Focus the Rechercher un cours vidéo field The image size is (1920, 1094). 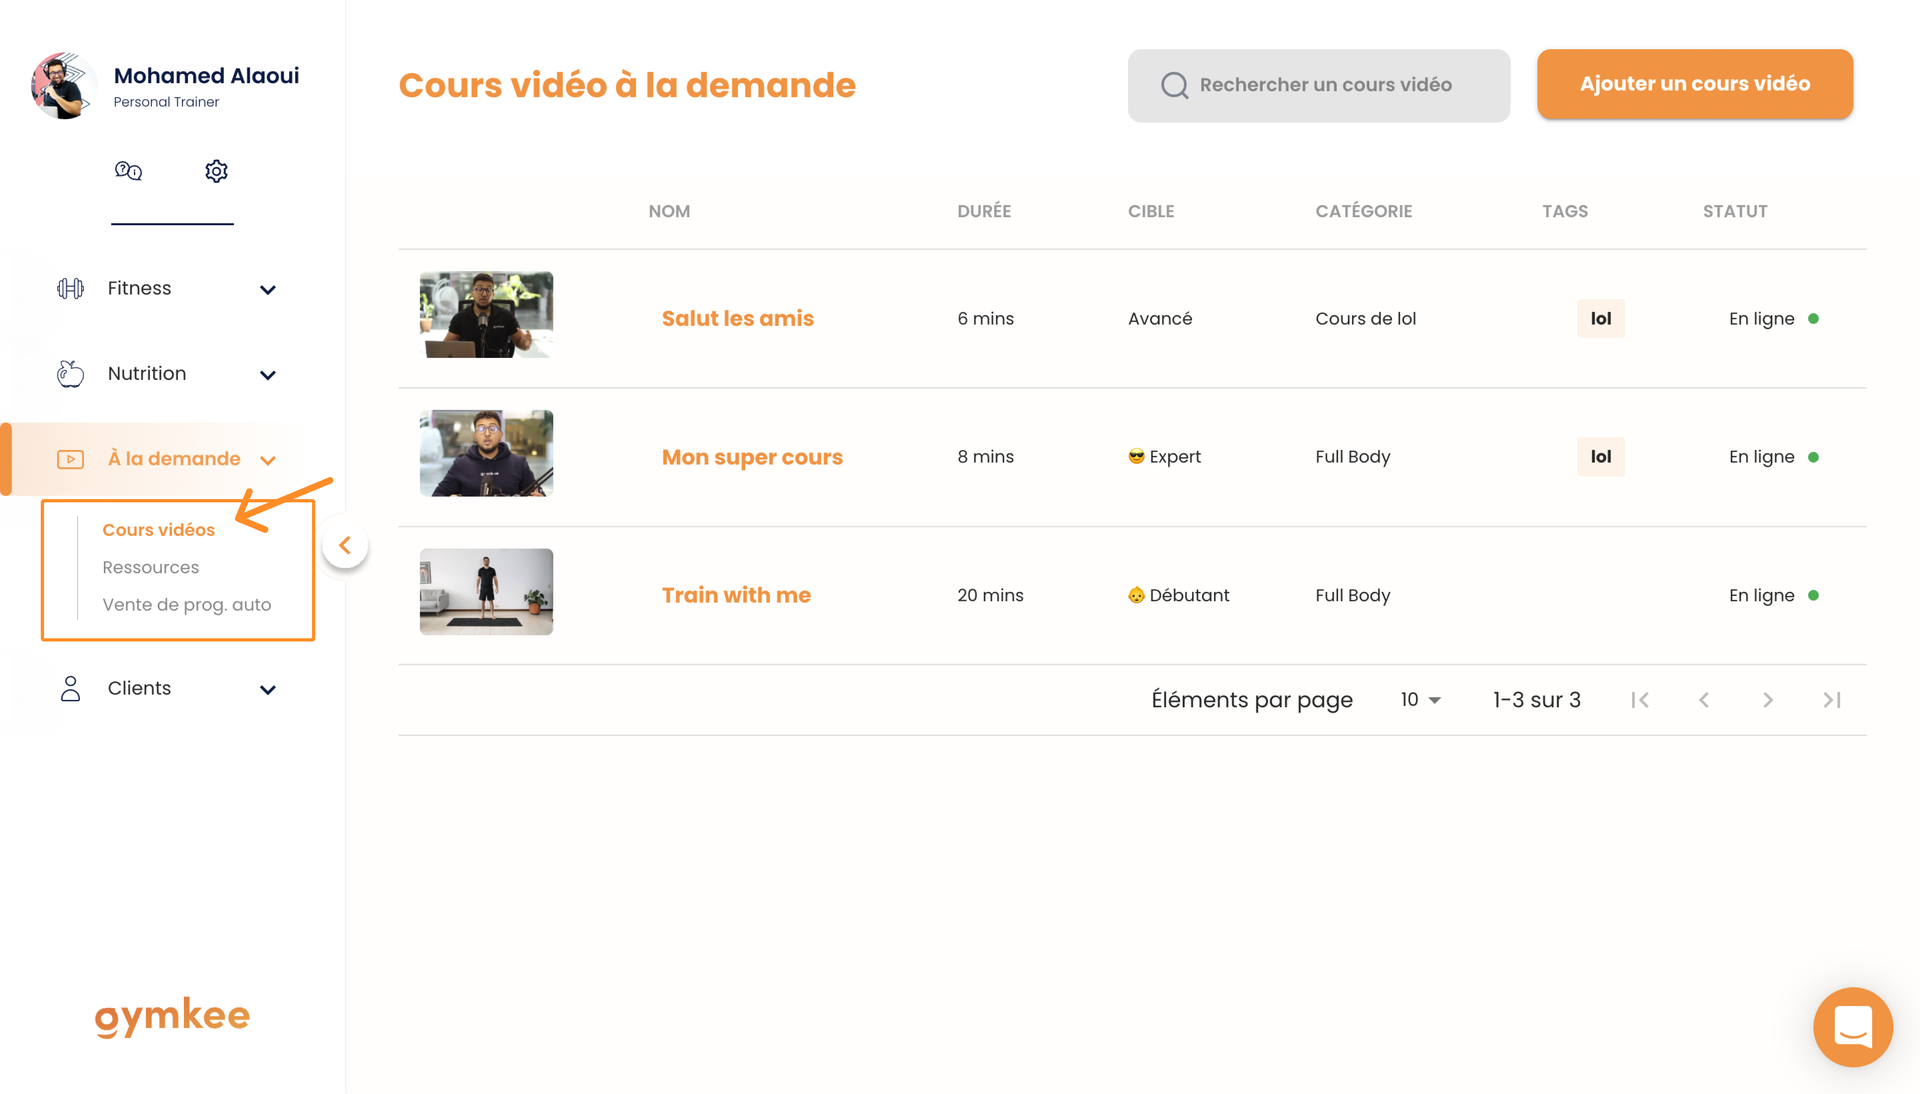click(1318, 86)
